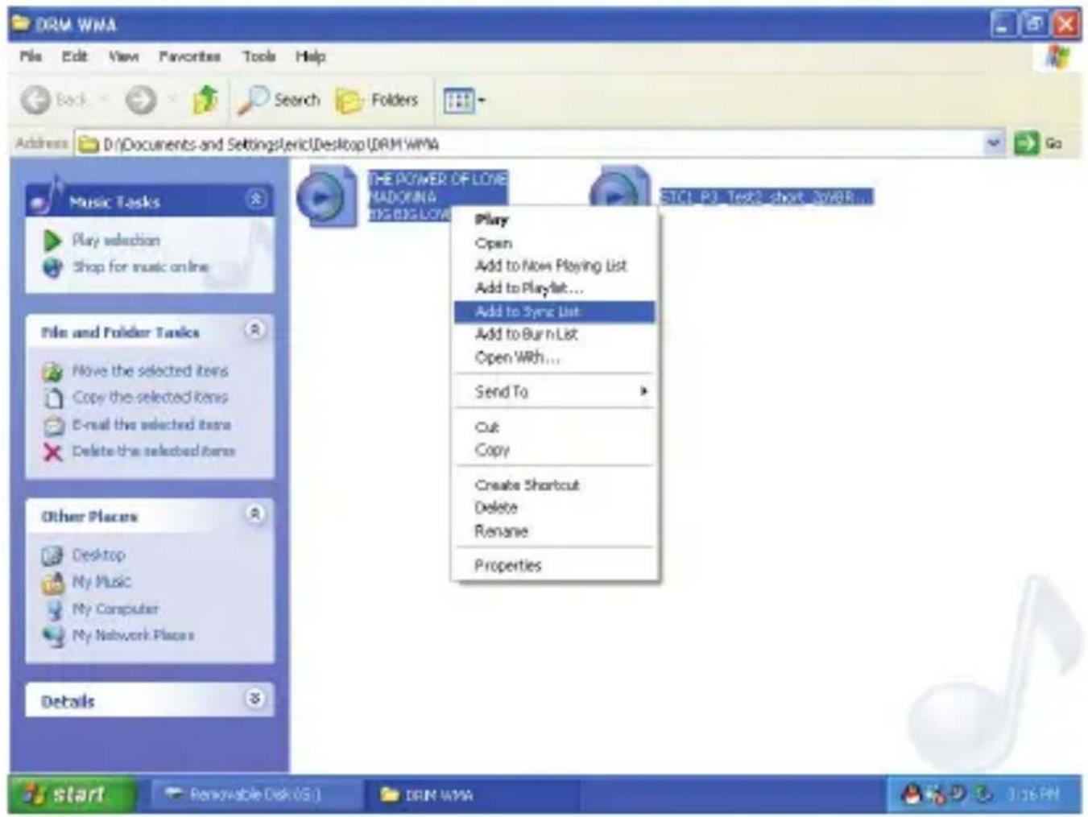
Task: Click Delete the selected items
Action: click(x=154, y=451)
